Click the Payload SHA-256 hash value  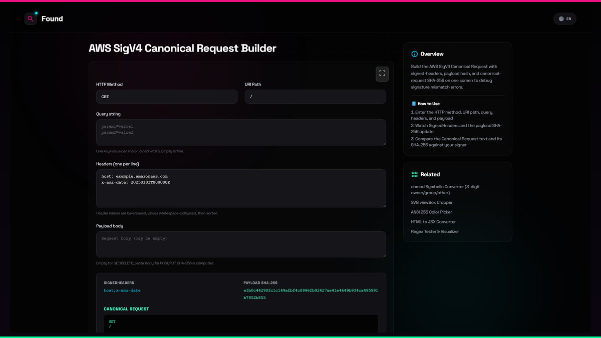[x=311, y=294]
